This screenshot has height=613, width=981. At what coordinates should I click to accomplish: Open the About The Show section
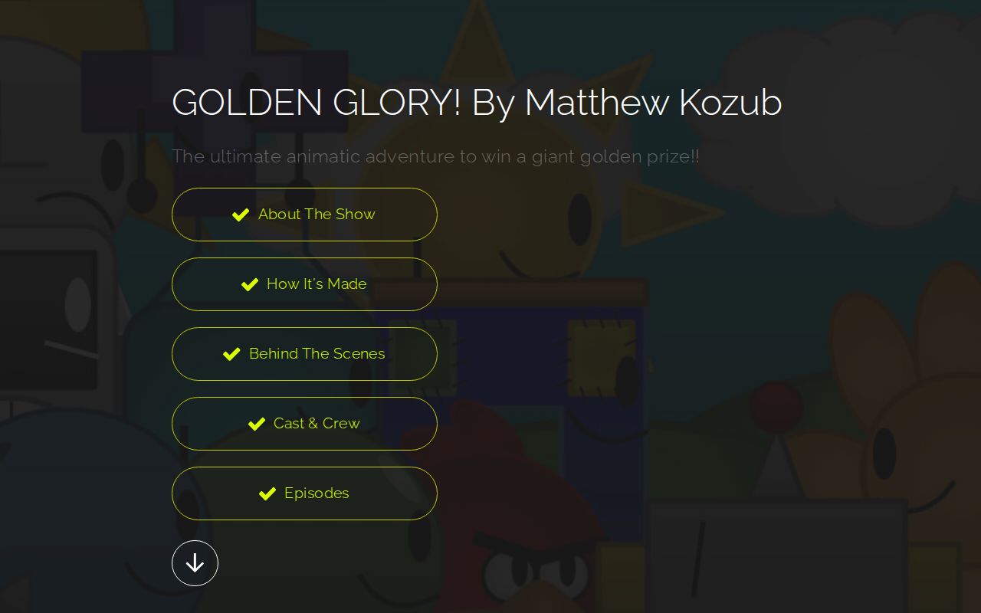[304, 215]
